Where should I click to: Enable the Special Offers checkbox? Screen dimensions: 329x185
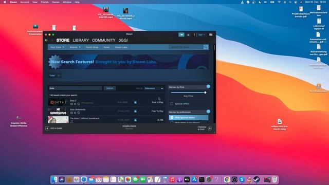pyautogui.click(x=172, y=104)
